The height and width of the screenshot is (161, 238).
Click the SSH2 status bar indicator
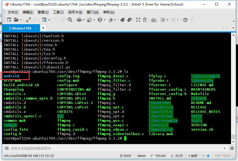click(x=126, y=156)
